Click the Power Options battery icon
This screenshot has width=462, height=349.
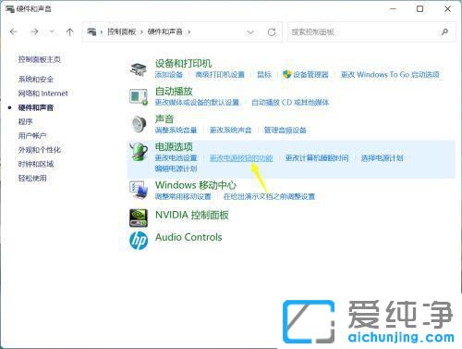[139, 152]
